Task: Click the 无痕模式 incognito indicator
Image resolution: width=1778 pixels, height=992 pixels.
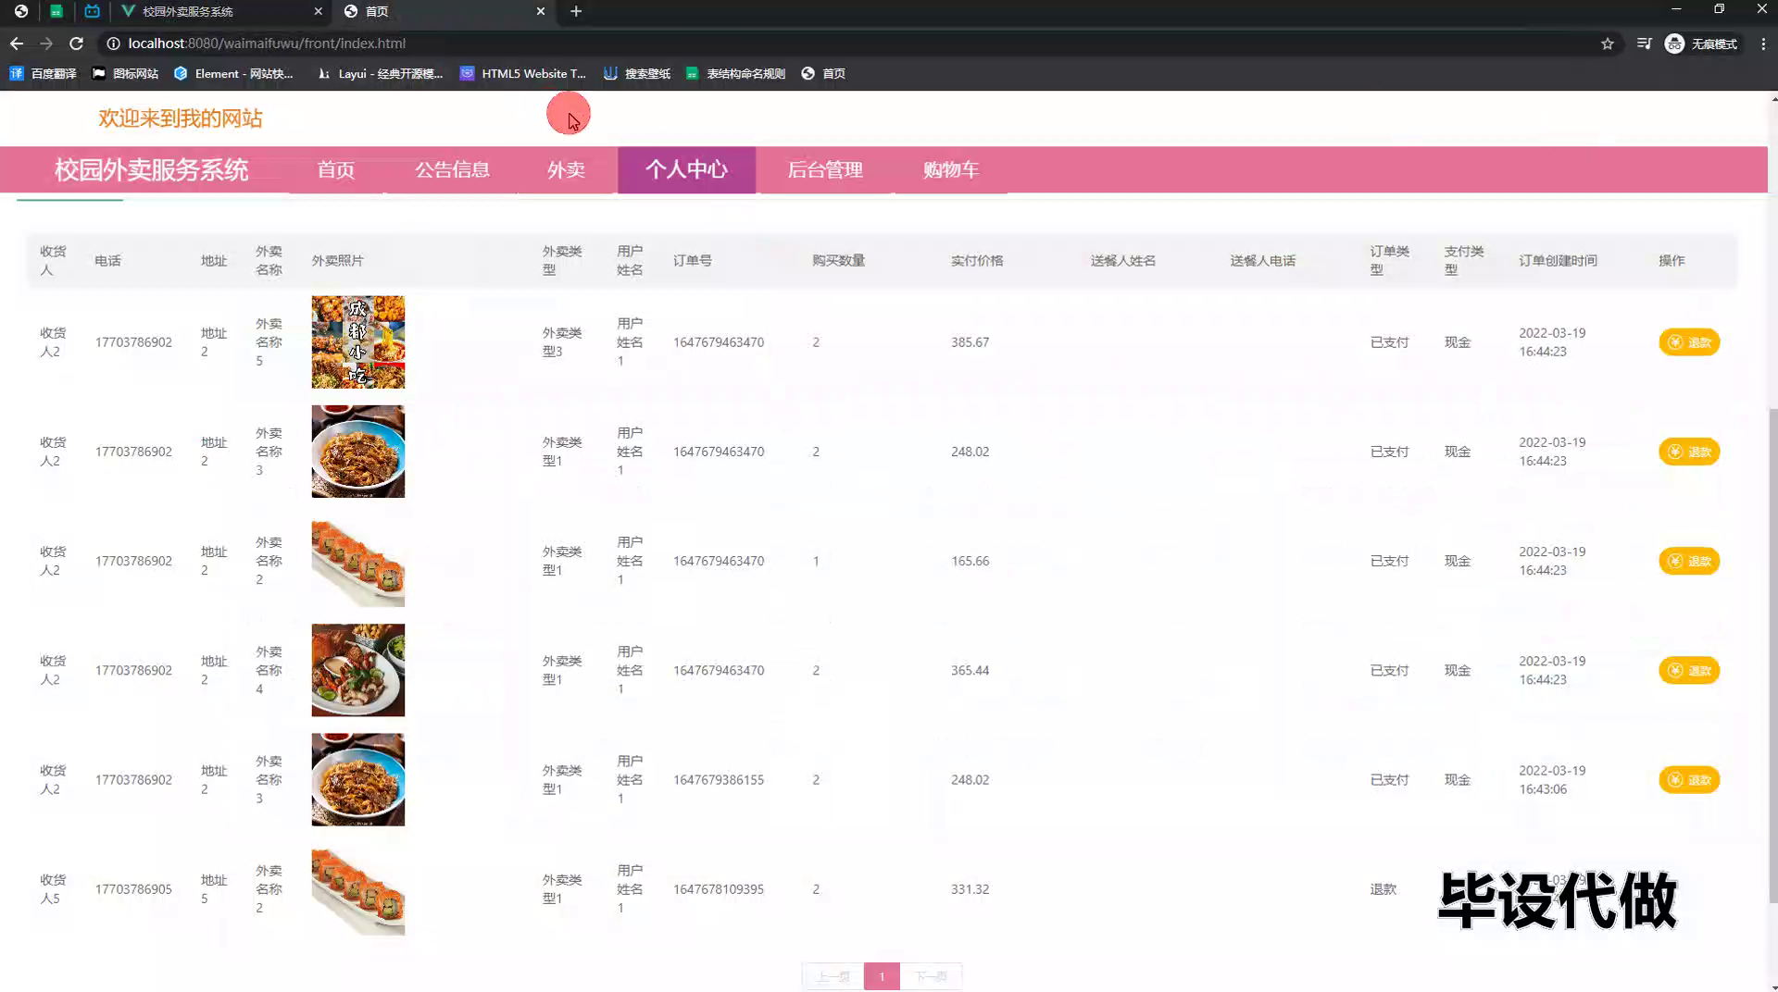Action: [x=1701, y=43]
